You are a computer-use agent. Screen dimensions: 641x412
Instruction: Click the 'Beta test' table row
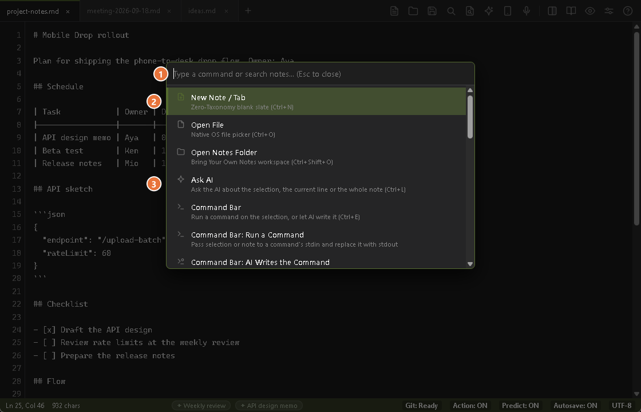(100, 151)
